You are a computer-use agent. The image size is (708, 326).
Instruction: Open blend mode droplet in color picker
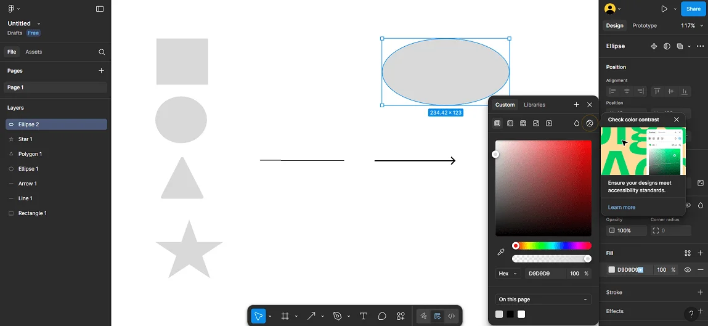pos(577,123)
